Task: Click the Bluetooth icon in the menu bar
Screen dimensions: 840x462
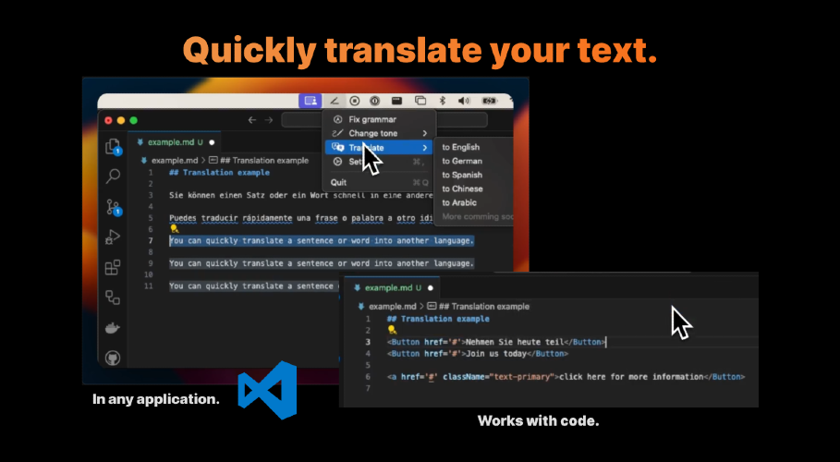Action: (443, 101)
